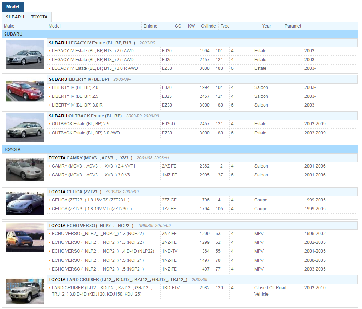The image size is (362, 309).
Task: Click engine code 1KD-FTV
Action: pos(171,288)
